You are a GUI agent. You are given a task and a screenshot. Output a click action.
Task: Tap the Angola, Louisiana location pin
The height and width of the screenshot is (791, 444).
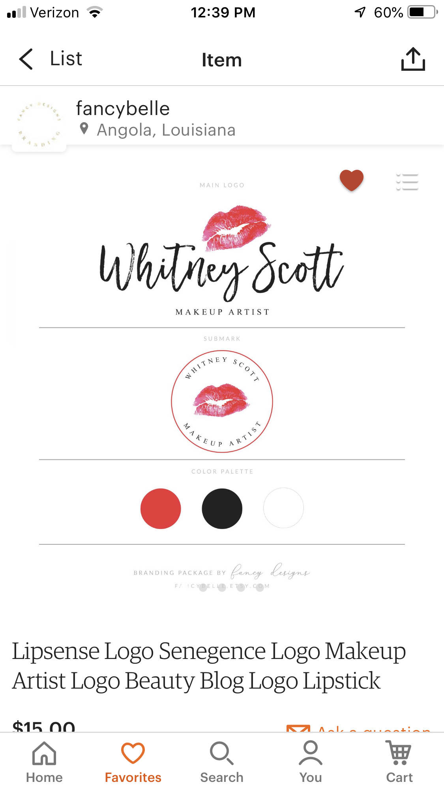click(84, 129)
